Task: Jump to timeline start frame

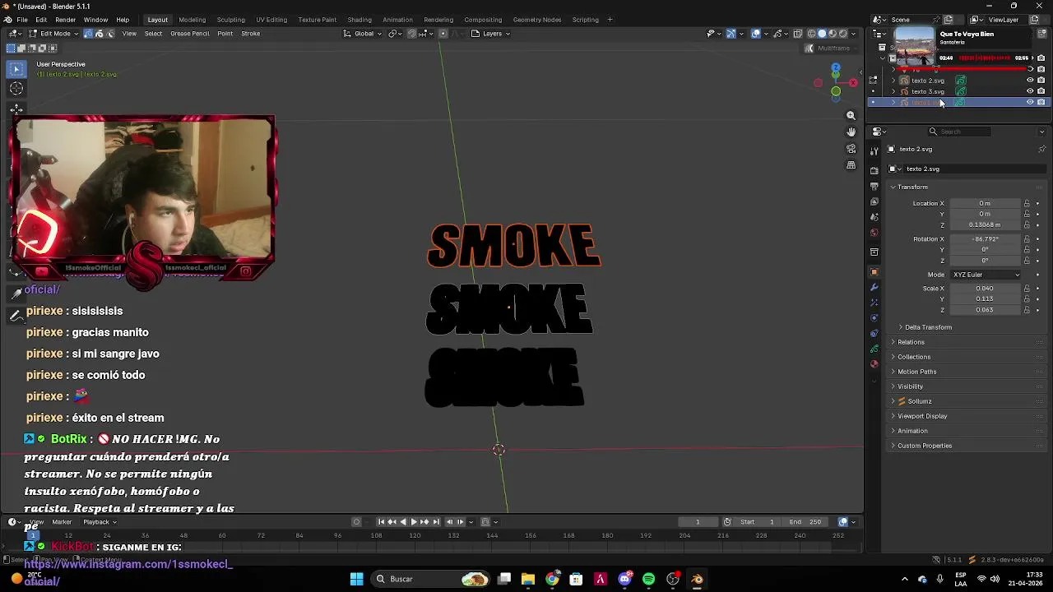Action: (x=381, y=522)
